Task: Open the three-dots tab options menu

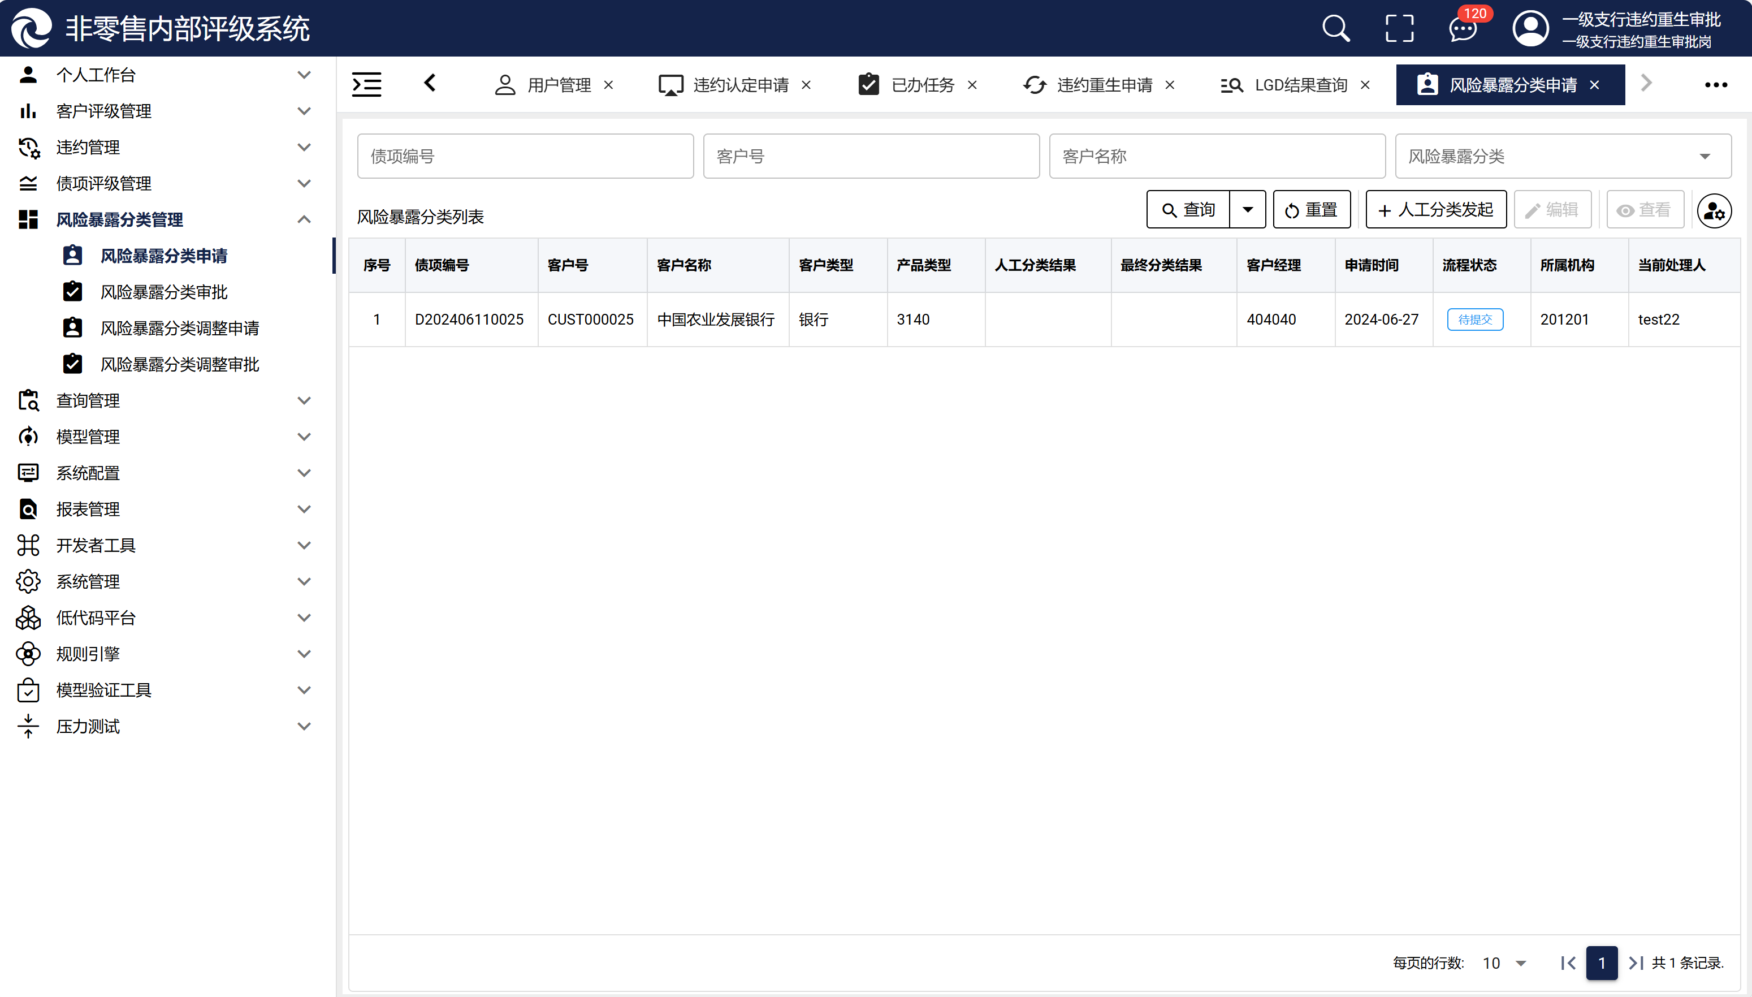Action: (1716, 85)
